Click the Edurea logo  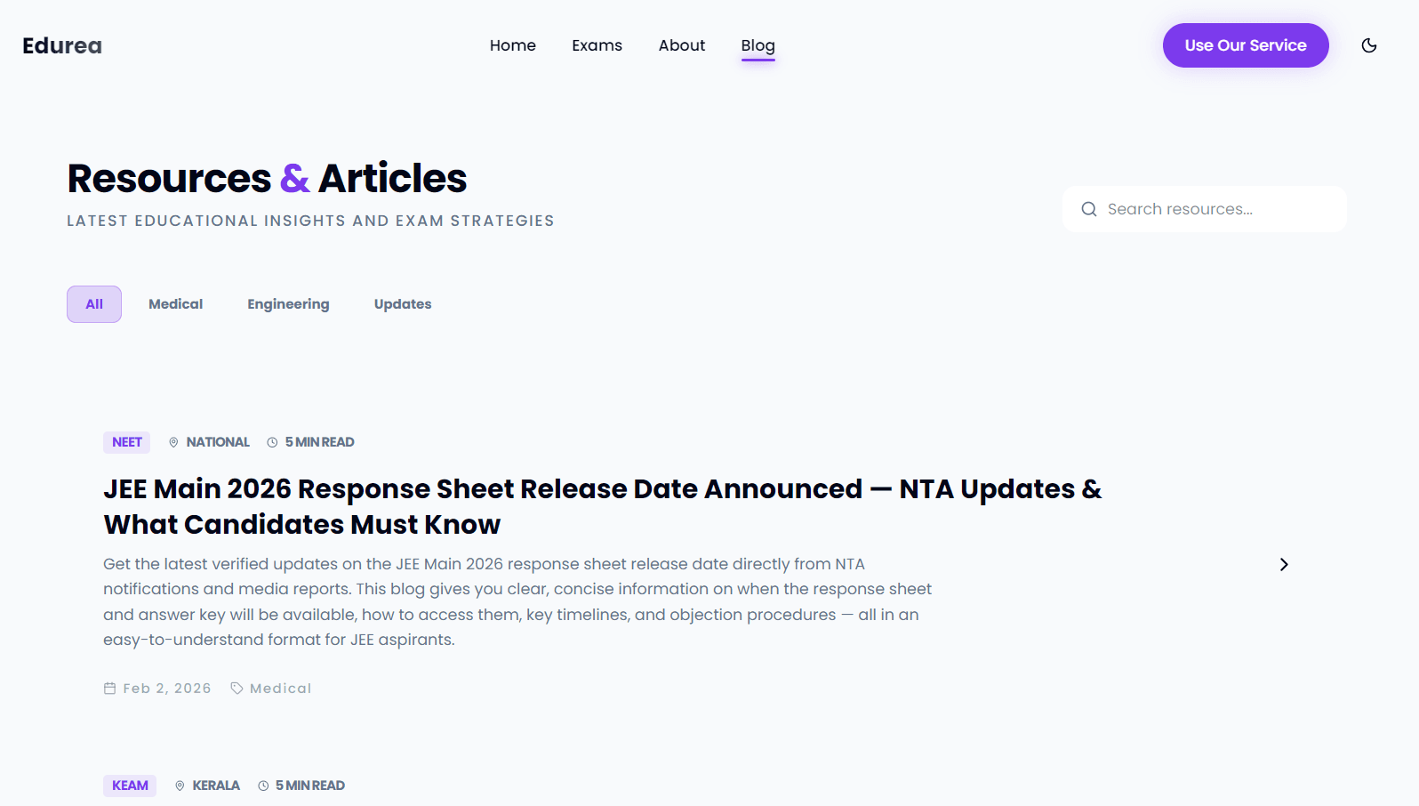62,45
